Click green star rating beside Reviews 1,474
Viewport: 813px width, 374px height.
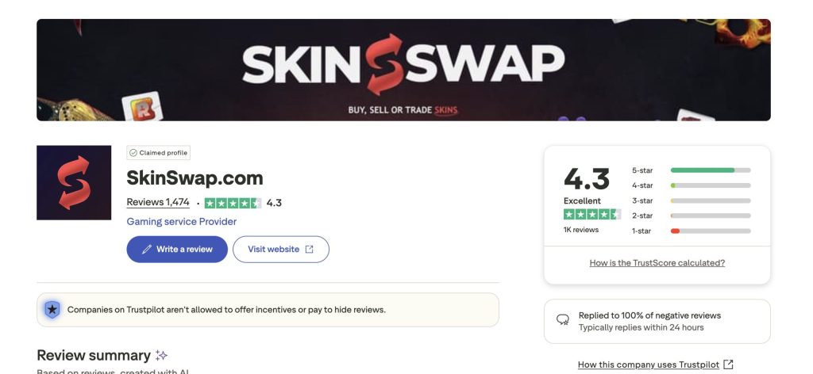click(x=233, y=203)
